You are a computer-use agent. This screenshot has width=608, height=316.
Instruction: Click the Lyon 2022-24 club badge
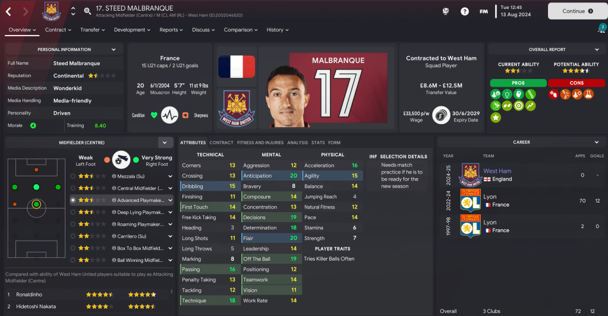point(470,200)
